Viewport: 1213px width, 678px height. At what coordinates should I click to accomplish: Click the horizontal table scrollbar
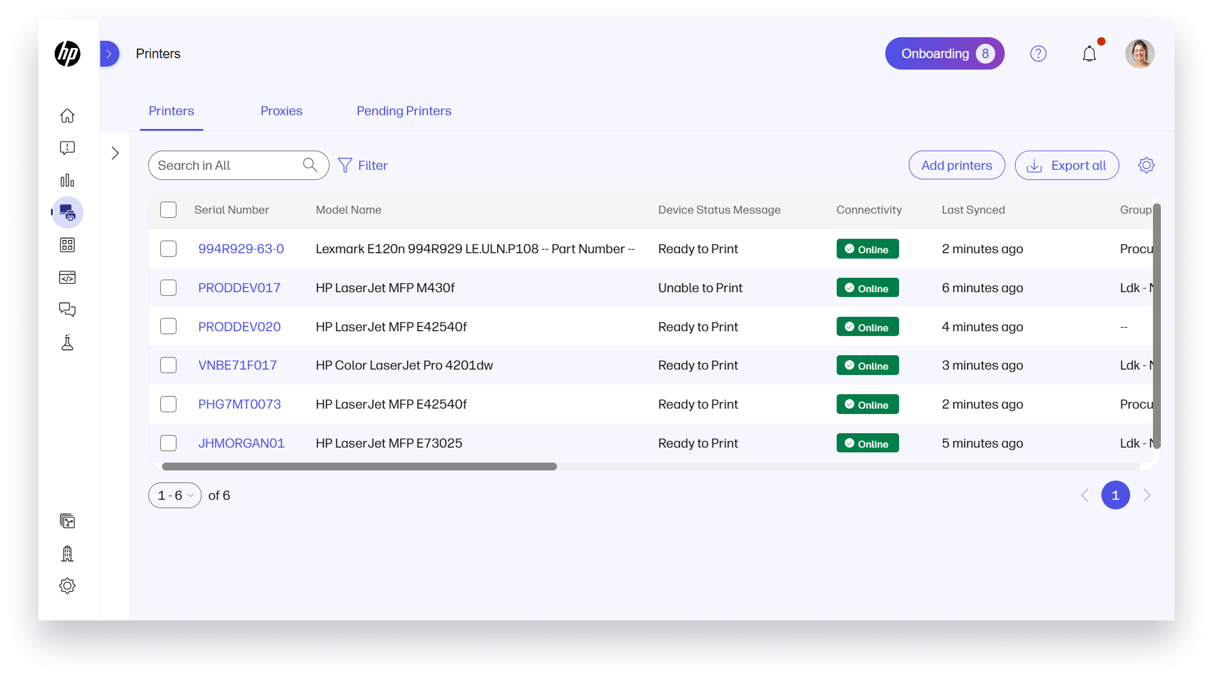[359, 467]
